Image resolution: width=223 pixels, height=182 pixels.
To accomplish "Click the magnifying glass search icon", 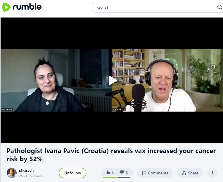I will tap(220, 7).
